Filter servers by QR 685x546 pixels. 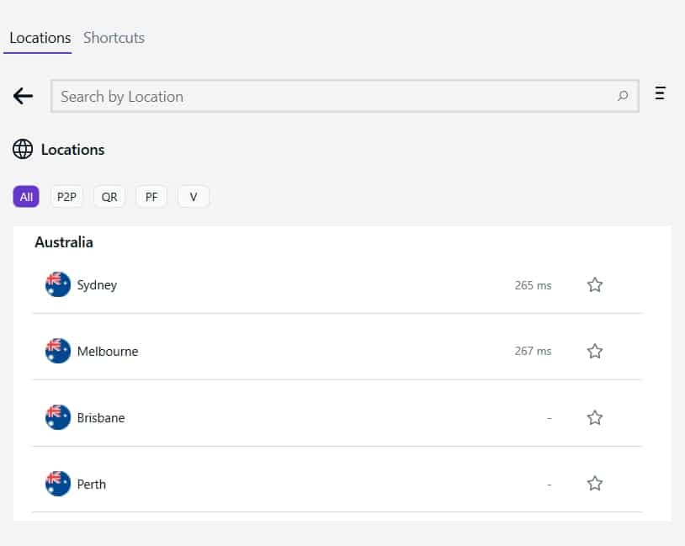pyautogui.click(x=109, y=197)
